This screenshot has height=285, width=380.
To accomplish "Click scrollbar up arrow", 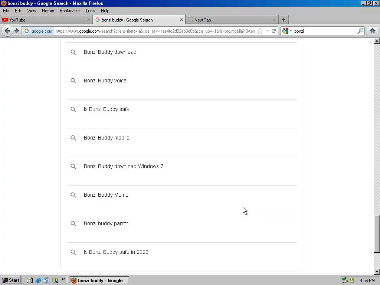I will point(377,41).
